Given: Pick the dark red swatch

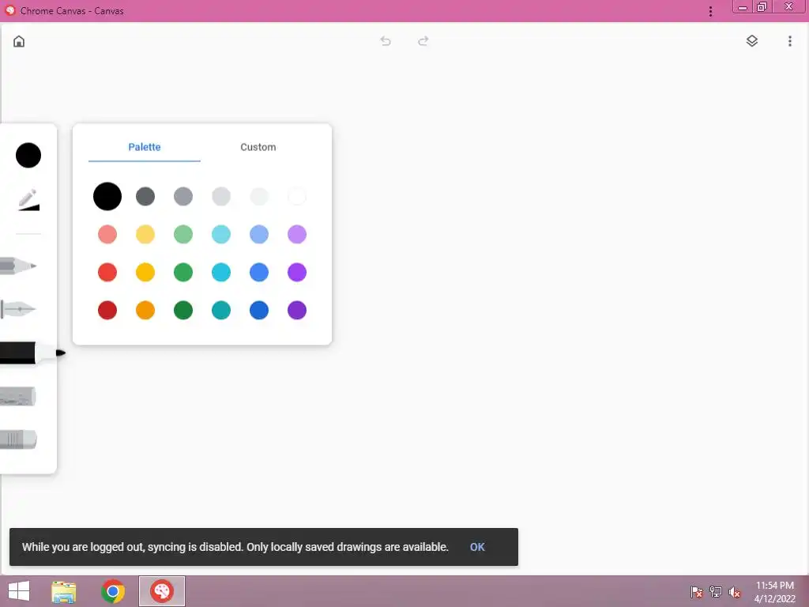Looking at the screenshot, I should pyautogui.click(x=107, y=310).
